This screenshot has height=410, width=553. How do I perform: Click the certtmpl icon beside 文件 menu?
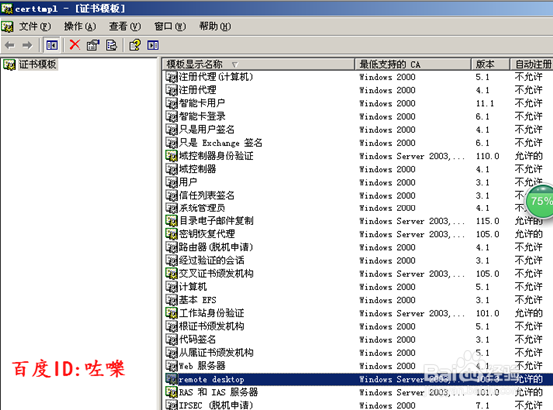(x=7, y=27)
